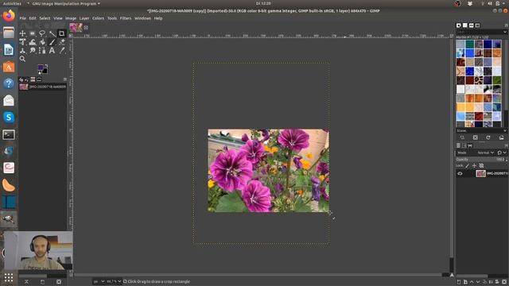Select the Crop tool

[x=61, y=33]
